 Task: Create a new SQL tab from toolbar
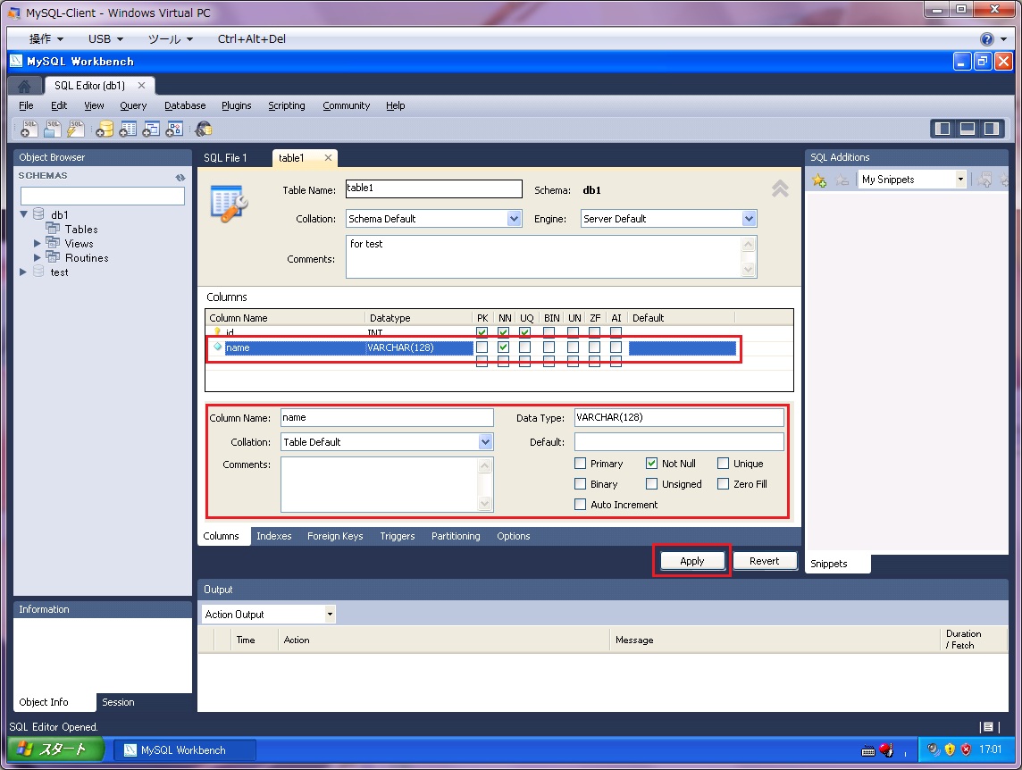[29, 130]
